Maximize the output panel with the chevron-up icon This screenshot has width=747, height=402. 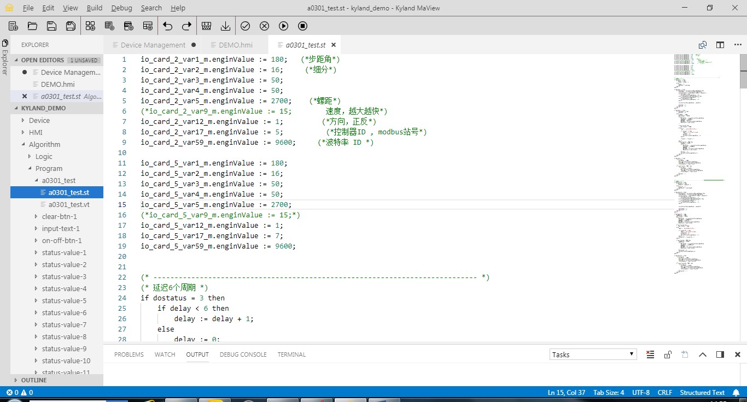click(703, 354)
